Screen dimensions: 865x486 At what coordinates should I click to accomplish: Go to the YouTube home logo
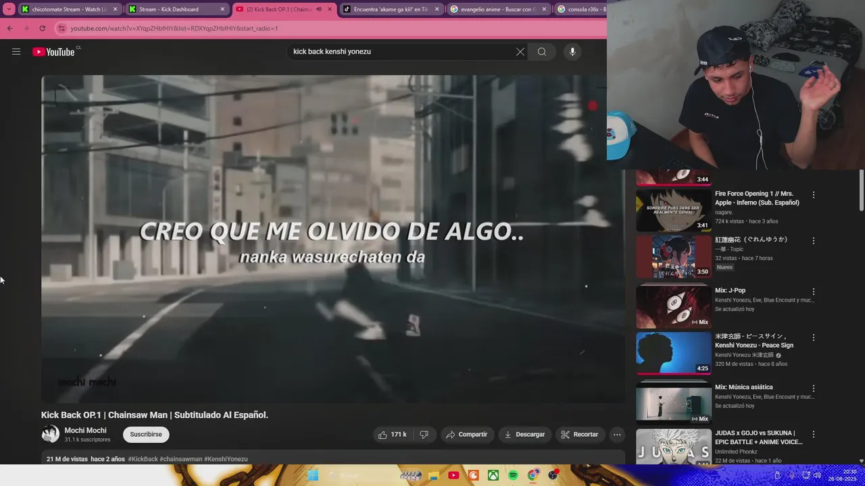point(53,52)
